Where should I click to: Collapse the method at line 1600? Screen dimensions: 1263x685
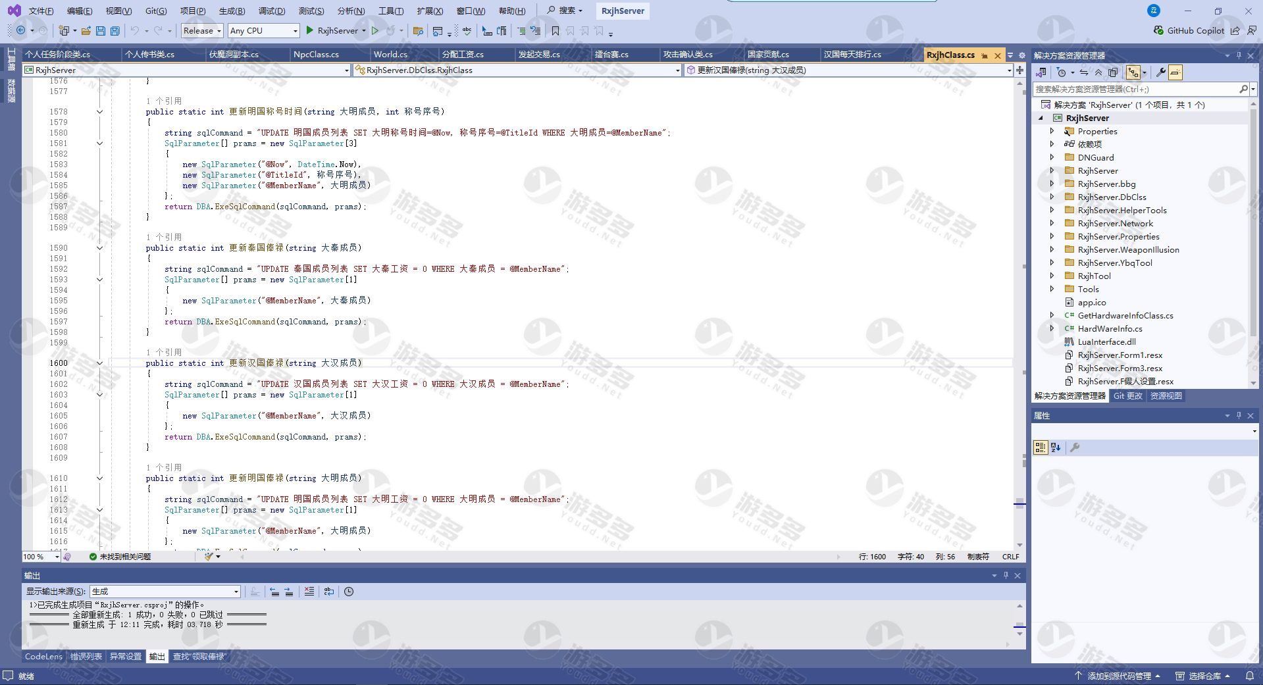pyautogui.click(x=99, y=363)
